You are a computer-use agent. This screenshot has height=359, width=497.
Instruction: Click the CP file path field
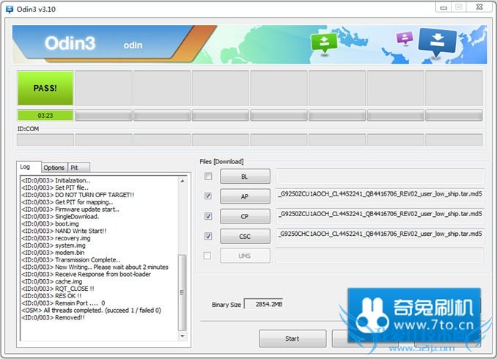(x=380, y=215)
